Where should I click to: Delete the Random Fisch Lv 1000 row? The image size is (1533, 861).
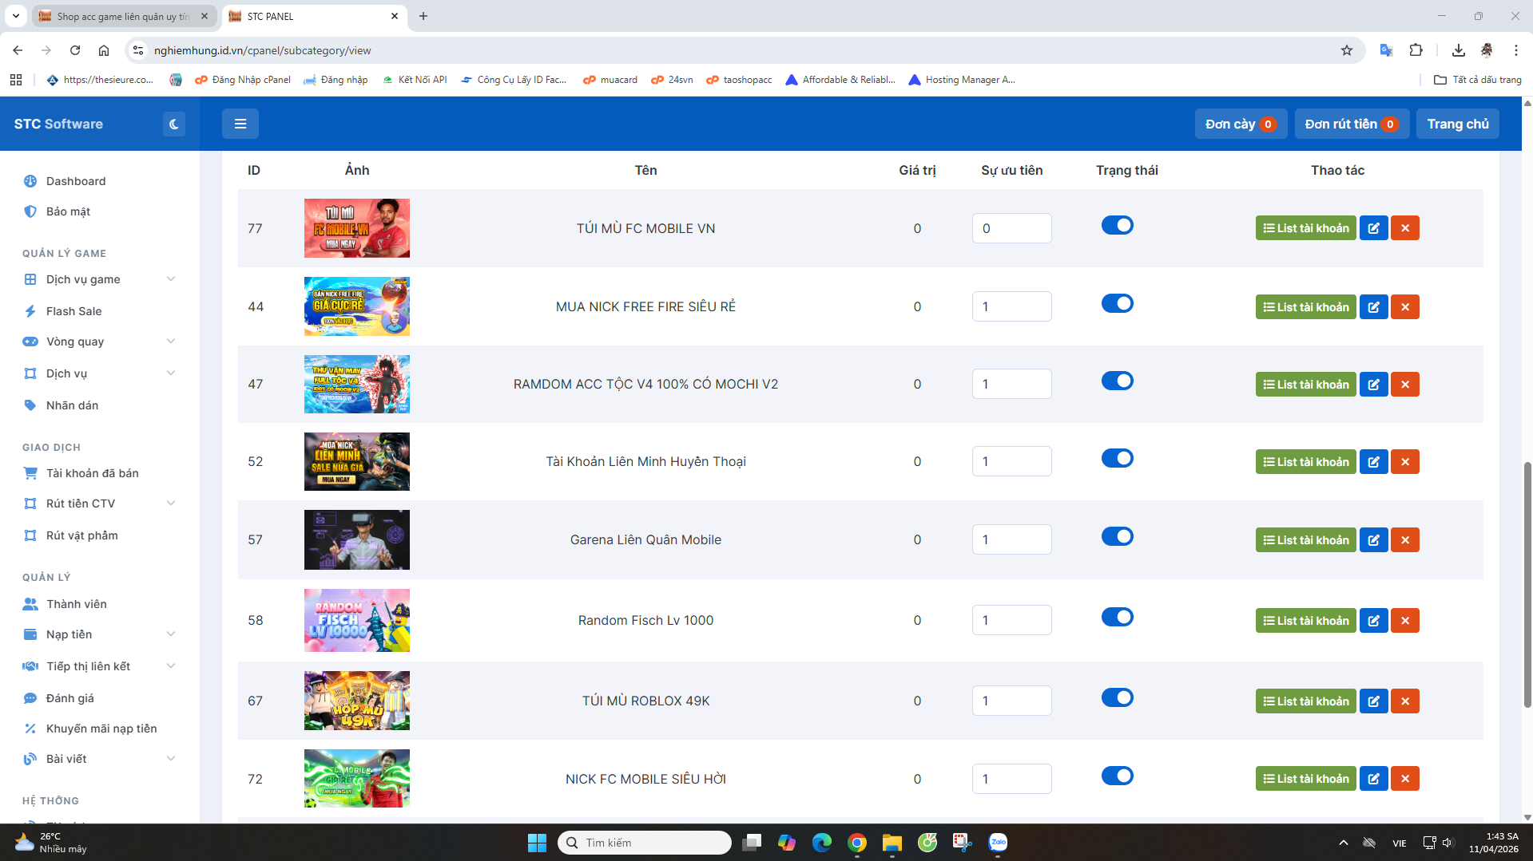(1404, 621)
